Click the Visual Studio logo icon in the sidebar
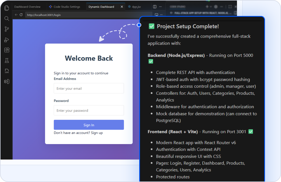The height and width of the screenshot is (182, 281). [x=7, y=82]
